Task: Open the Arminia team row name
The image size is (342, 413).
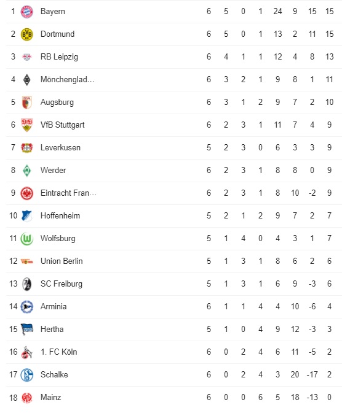Action: tap(54, 306)
